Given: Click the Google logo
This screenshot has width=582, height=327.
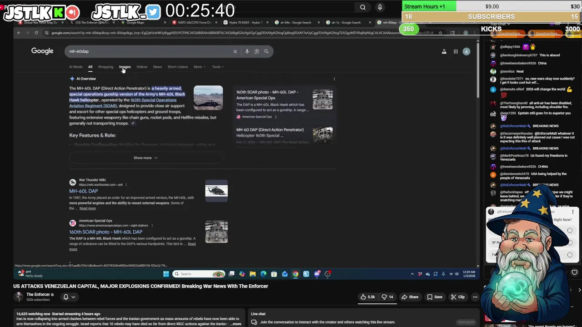Looking at the screenshot, I should [42, 51].
